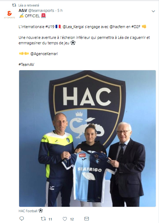This screenshot has height=223, width=159.
Task: Open the #D2F hashtag
Action: pos(136,27)
